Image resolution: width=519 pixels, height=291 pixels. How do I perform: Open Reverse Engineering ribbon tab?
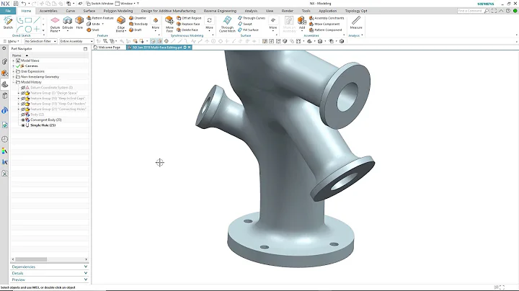(x=220, y=11)
